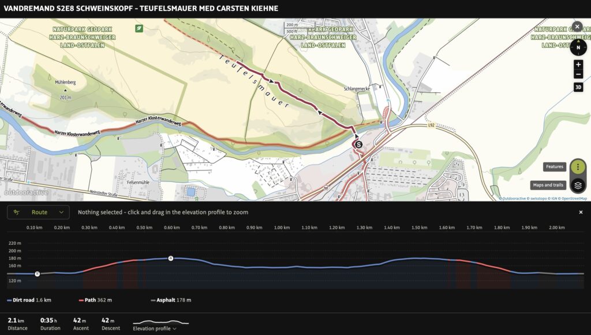Zoom in with the plus map button
The width and height of the screenshot is (591, 335).
pos(578,65)
